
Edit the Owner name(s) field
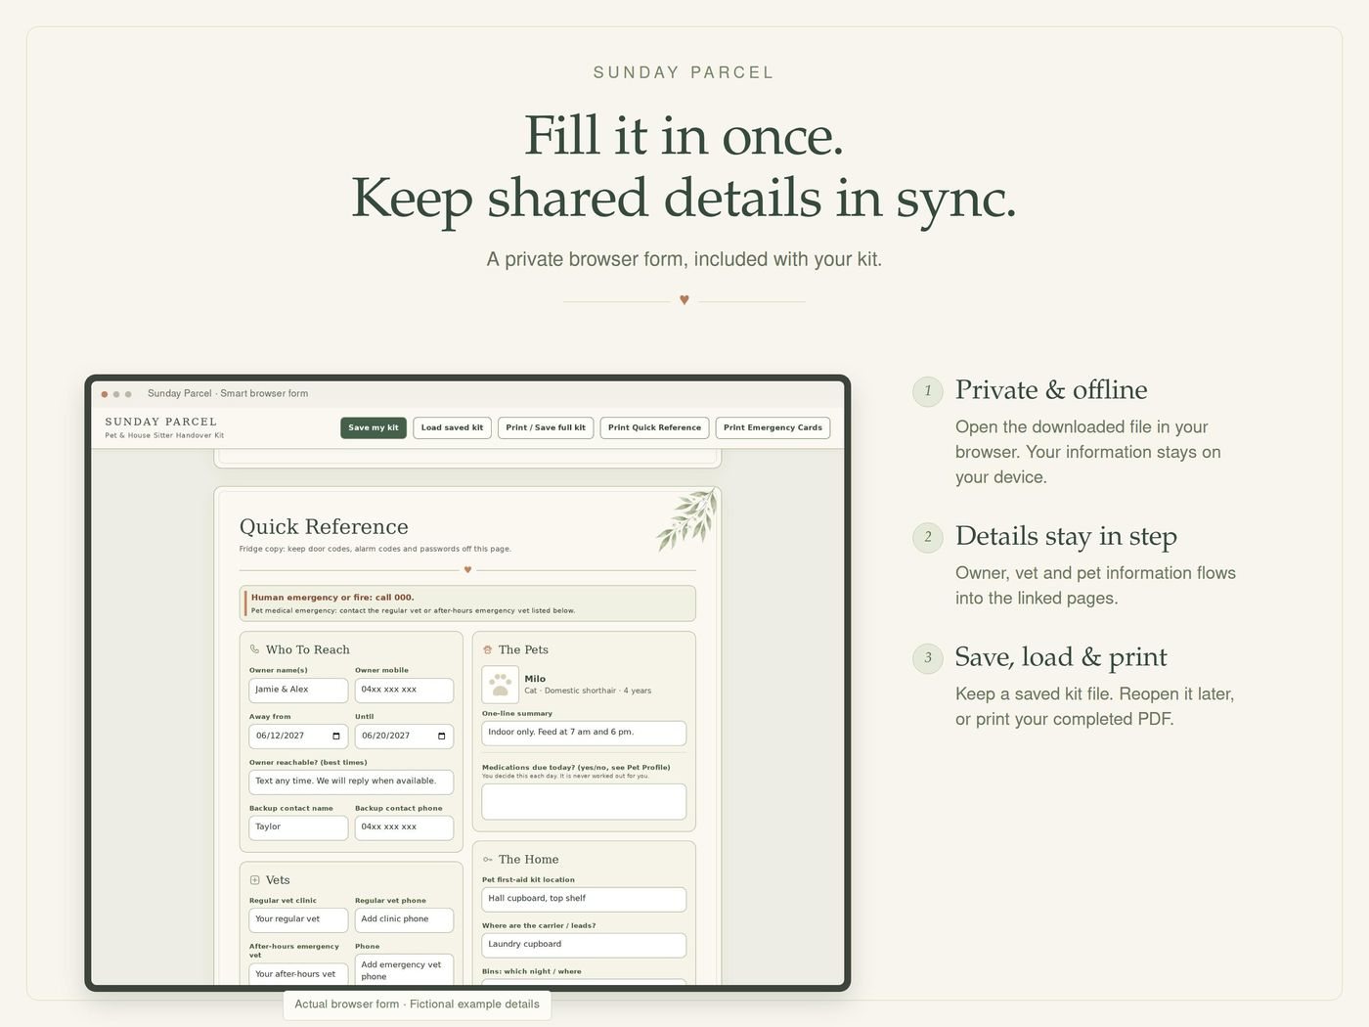298,690
